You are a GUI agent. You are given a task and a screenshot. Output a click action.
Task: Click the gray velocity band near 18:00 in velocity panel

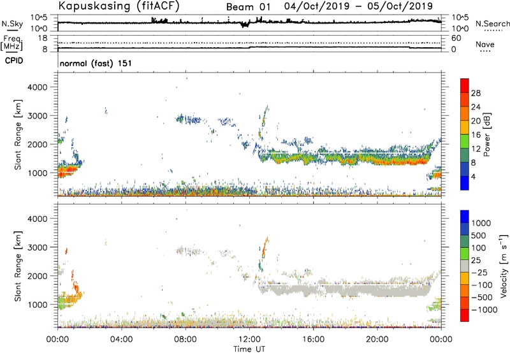pos(345,291)
